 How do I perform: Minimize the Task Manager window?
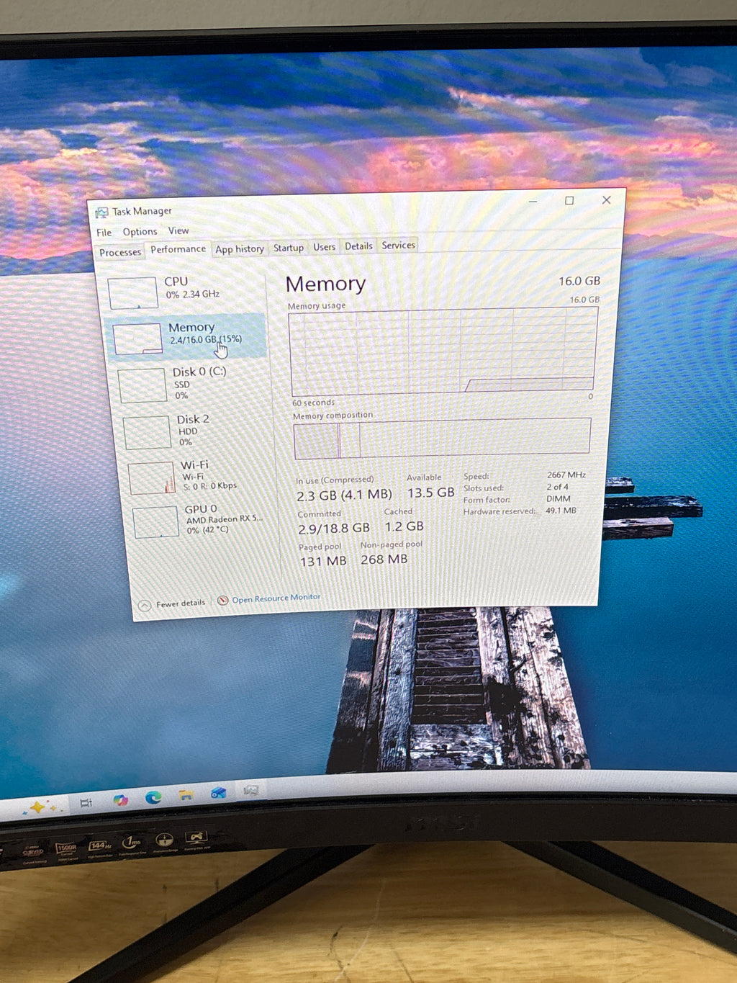pos(533,202)
